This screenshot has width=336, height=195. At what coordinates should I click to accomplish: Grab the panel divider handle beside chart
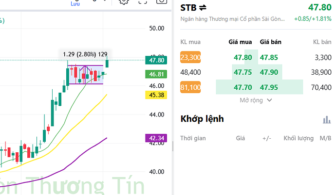(x=173, y=146)
